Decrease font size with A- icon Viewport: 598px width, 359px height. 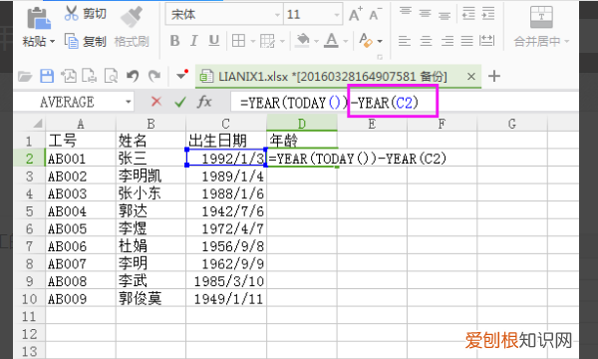[376, 15]
